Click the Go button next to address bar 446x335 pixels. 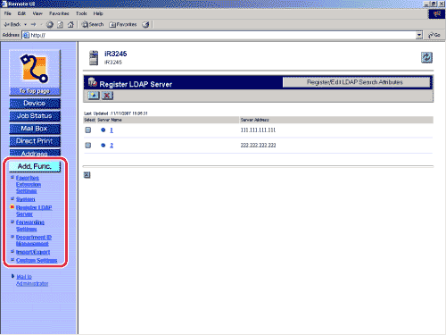tap(434, 35)
